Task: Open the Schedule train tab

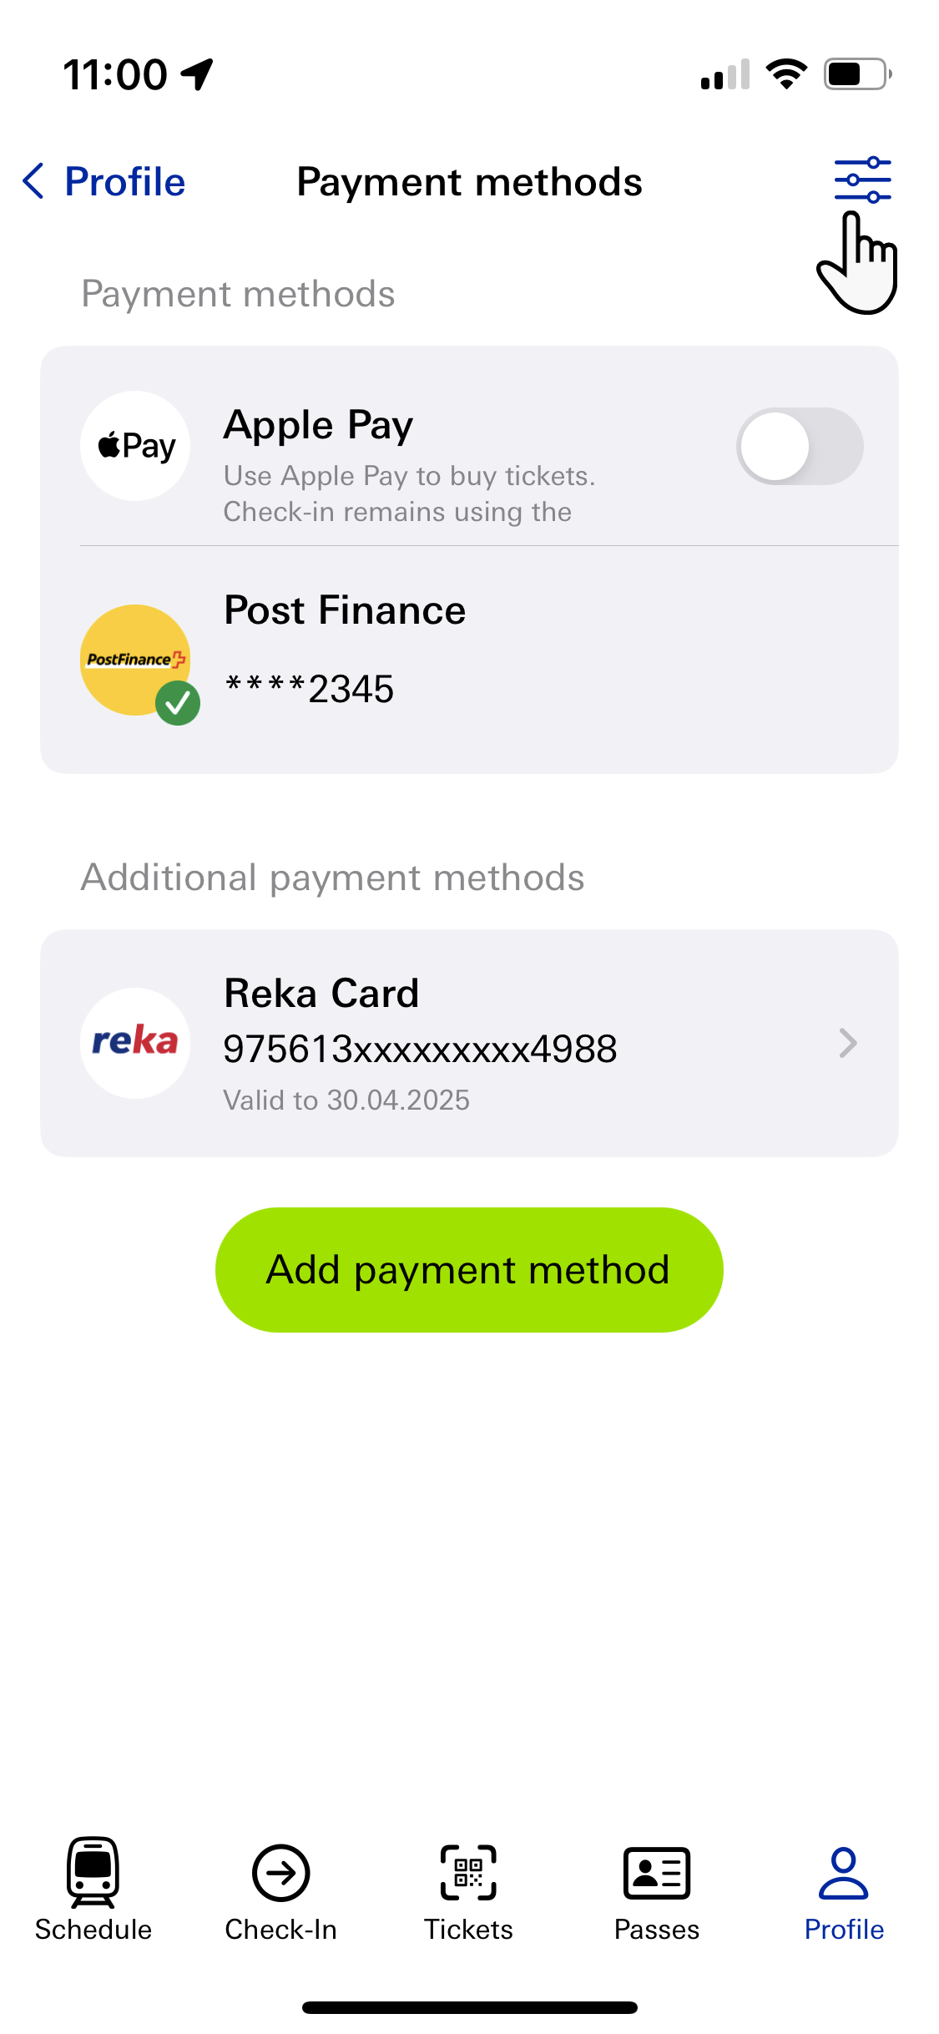Action: pos(93,1890)
